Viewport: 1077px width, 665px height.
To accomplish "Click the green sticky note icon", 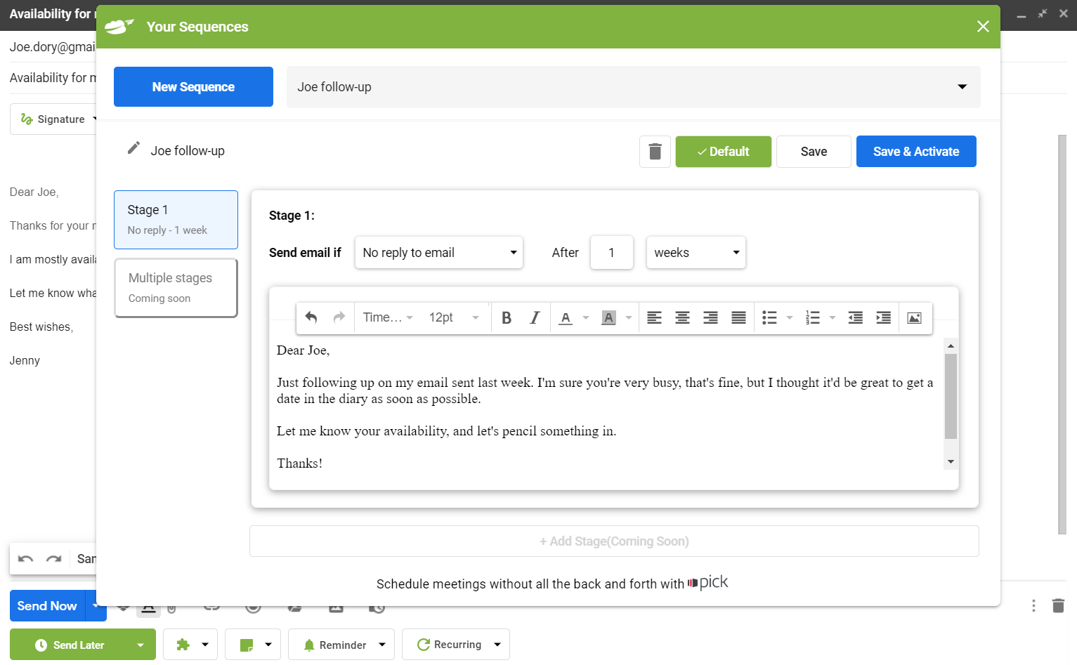I will point(247,645).
